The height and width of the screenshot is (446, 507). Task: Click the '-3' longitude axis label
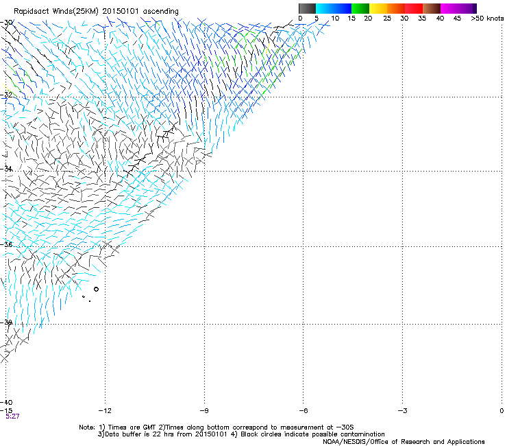(402, 411)
